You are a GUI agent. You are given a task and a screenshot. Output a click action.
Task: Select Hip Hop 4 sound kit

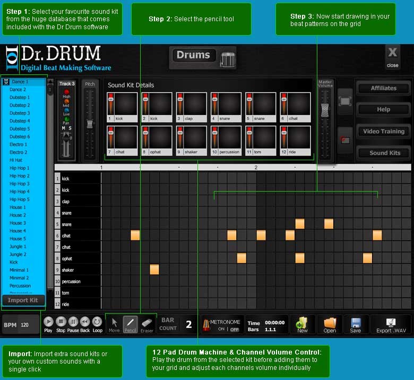coord(24,192)
